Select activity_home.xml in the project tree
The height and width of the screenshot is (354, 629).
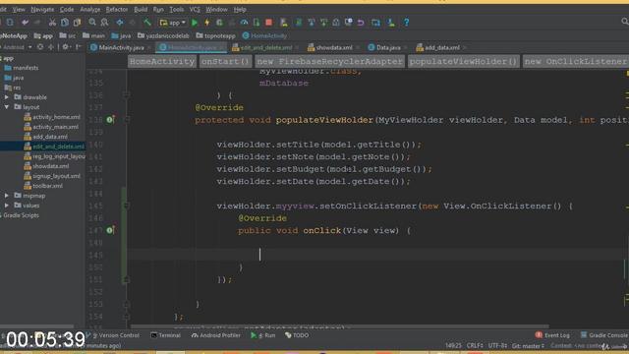(x=52, y=117)
